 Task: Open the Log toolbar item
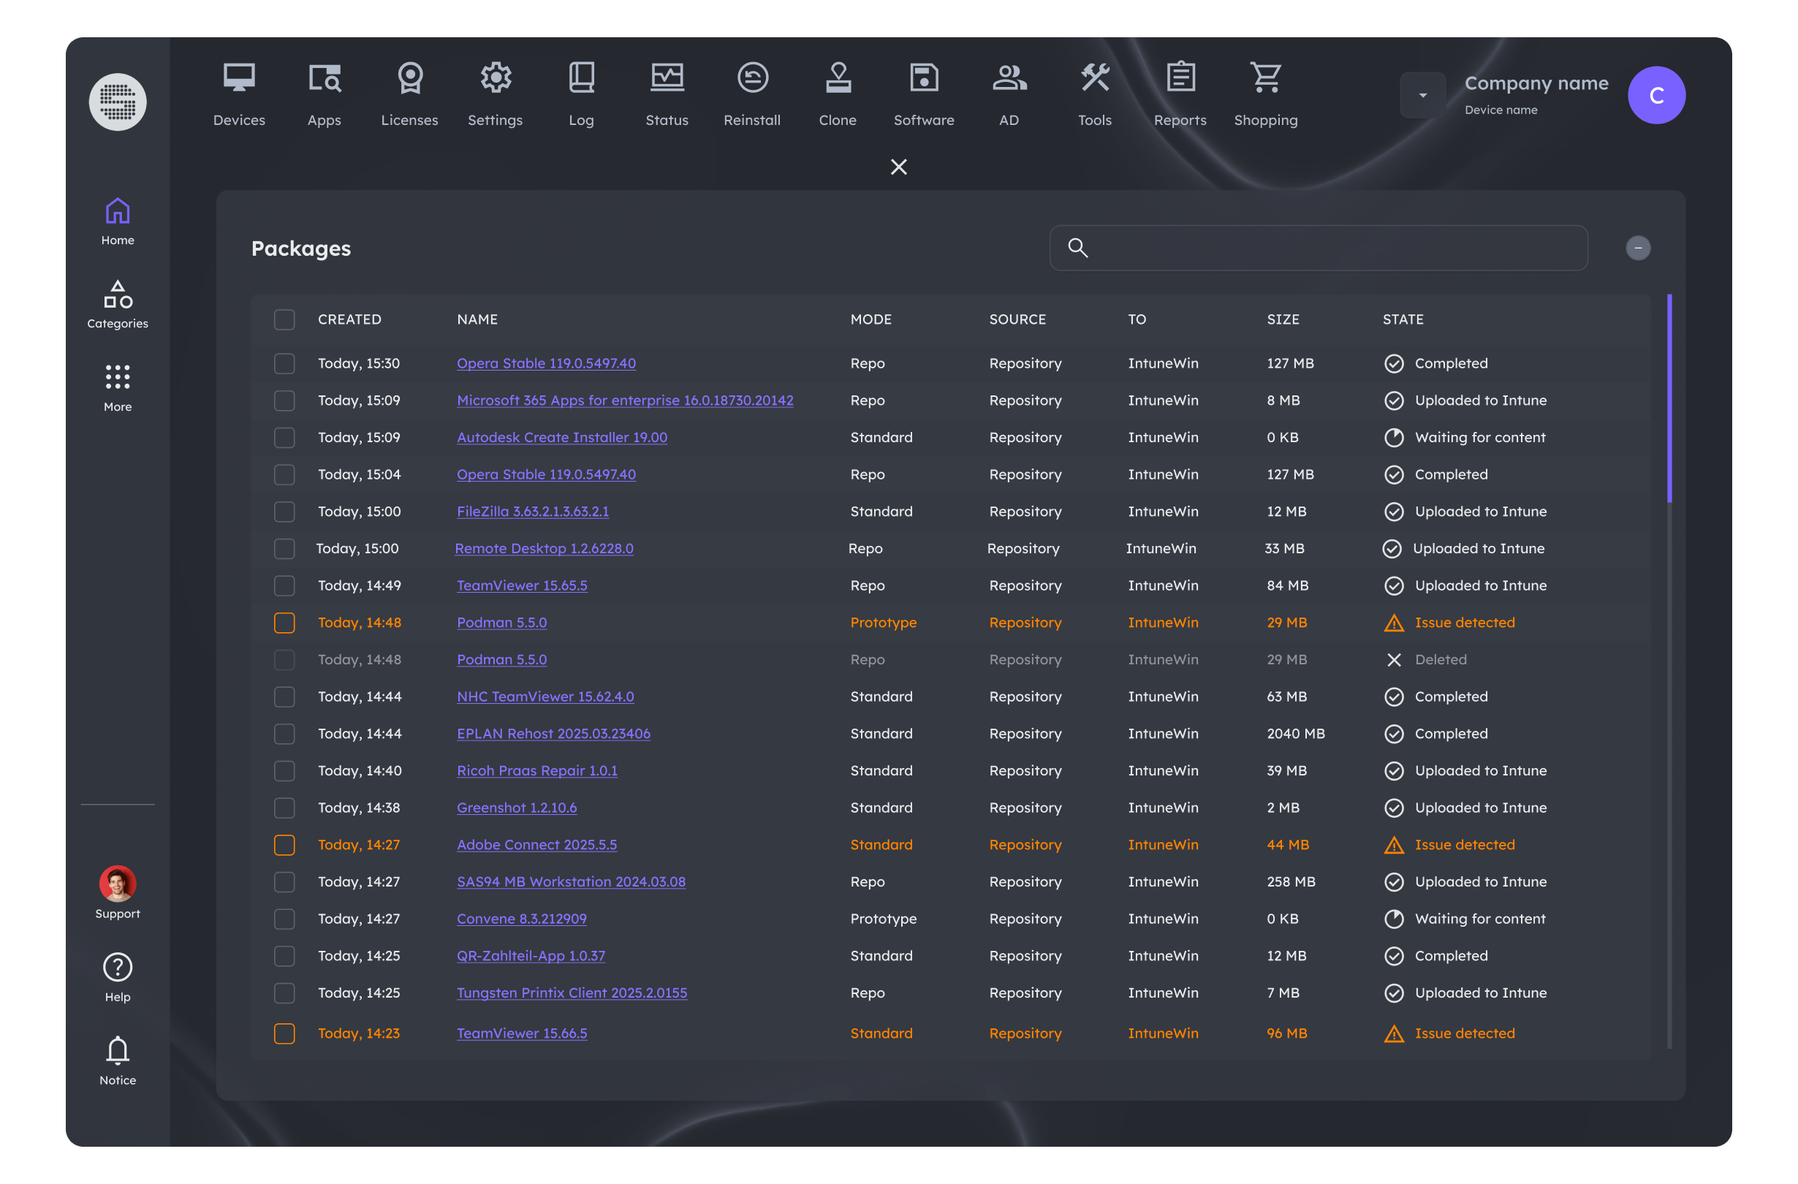click(x=581, y=94)
